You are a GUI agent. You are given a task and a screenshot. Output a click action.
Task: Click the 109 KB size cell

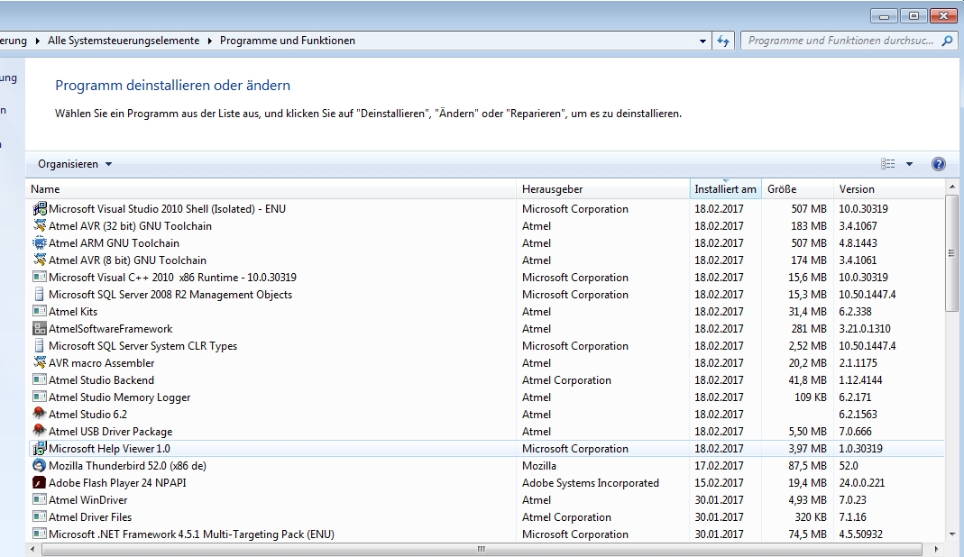tap(811, 397)
